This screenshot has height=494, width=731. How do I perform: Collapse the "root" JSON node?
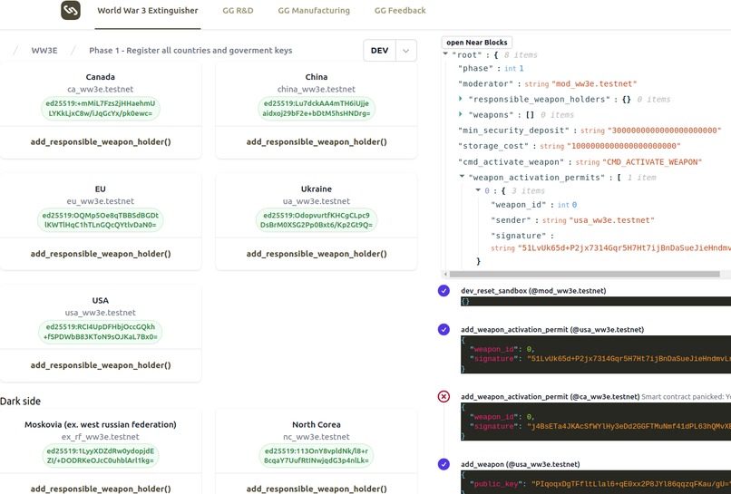pos(445,54)
